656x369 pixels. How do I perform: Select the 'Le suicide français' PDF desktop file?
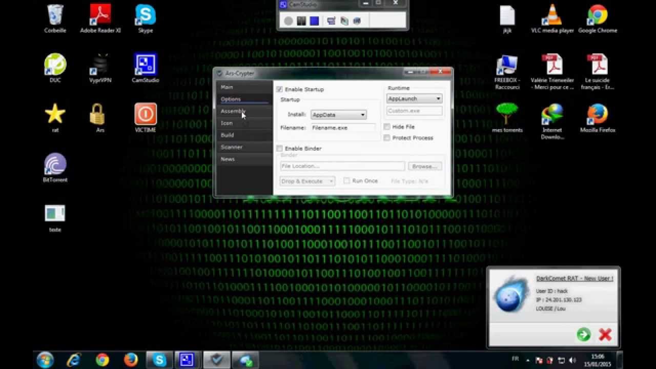598,72
